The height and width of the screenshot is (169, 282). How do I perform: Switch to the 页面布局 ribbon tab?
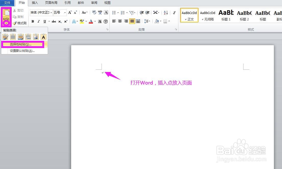click(x=51, y=3)
